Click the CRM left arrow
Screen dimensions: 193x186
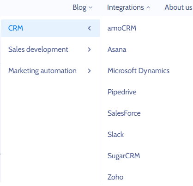pyautogui.click(x=90, y=28)
